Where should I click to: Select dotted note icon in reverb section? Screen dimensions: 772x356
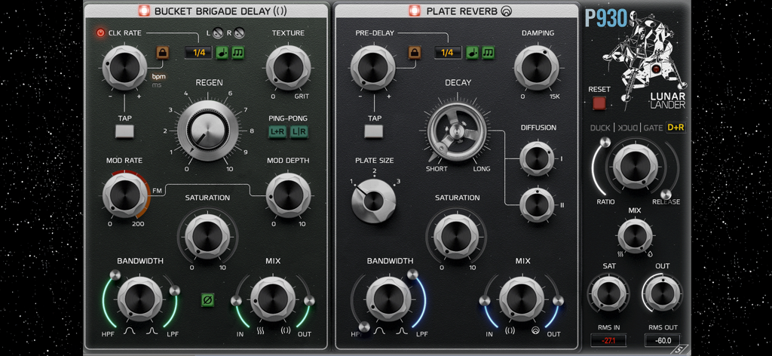click(473, 52)
